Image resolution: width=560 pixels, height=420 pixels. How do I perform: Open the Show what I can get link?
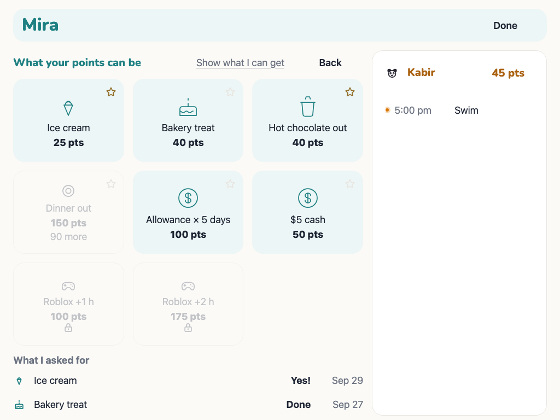(x=241, y=63)
